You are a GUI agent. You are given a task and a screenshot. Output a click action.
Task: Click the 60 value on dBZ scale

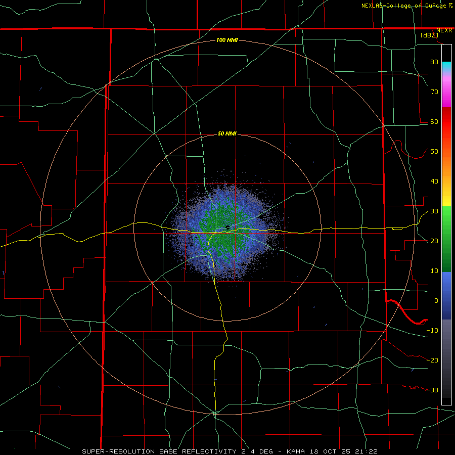tap(434, 121)
